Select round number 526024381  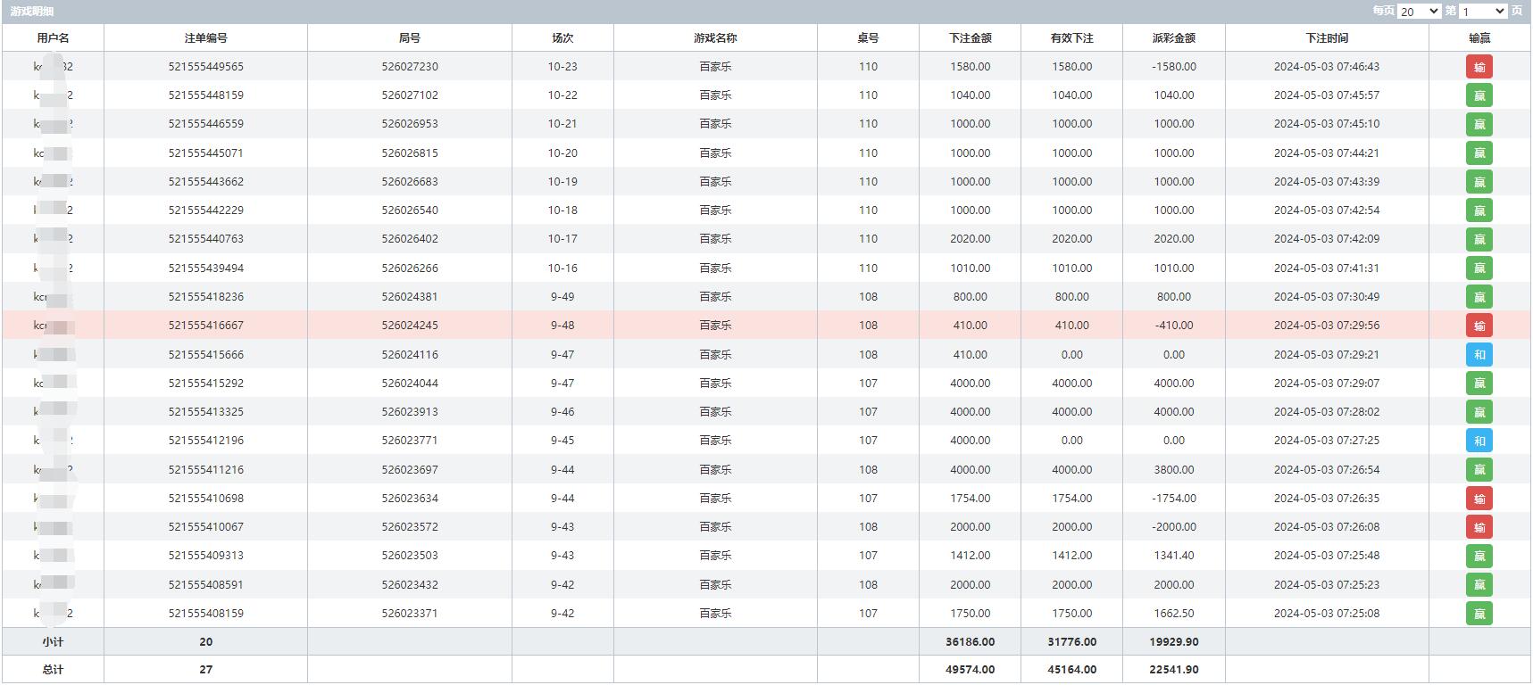point(410,297)
